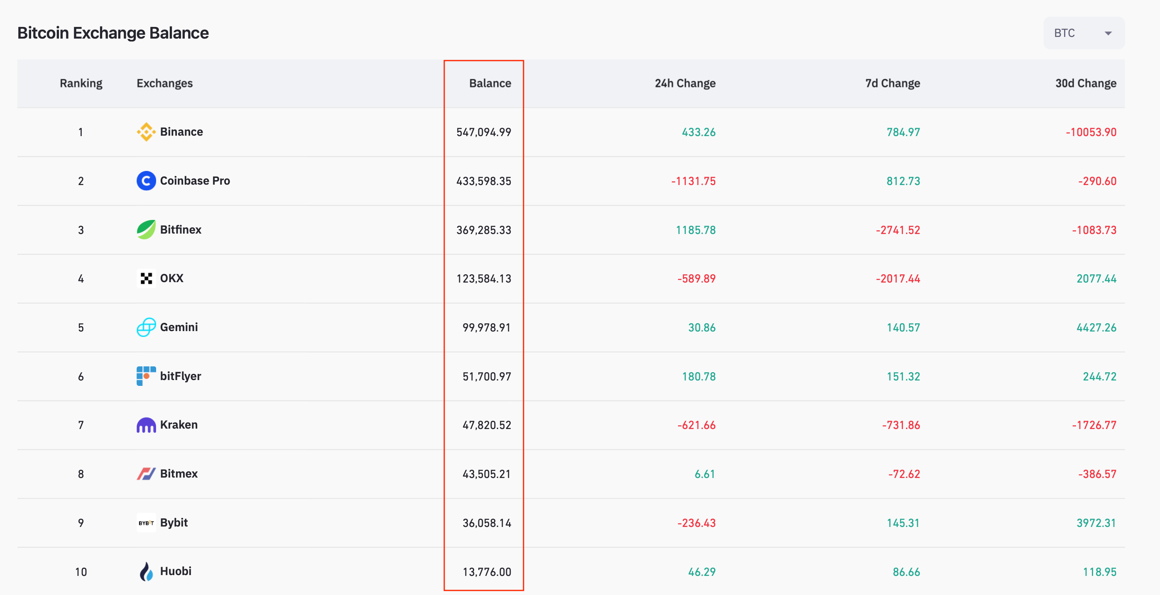
Task: Click Bybit 24h change -236.43
Action: click(x=697, y=524)
